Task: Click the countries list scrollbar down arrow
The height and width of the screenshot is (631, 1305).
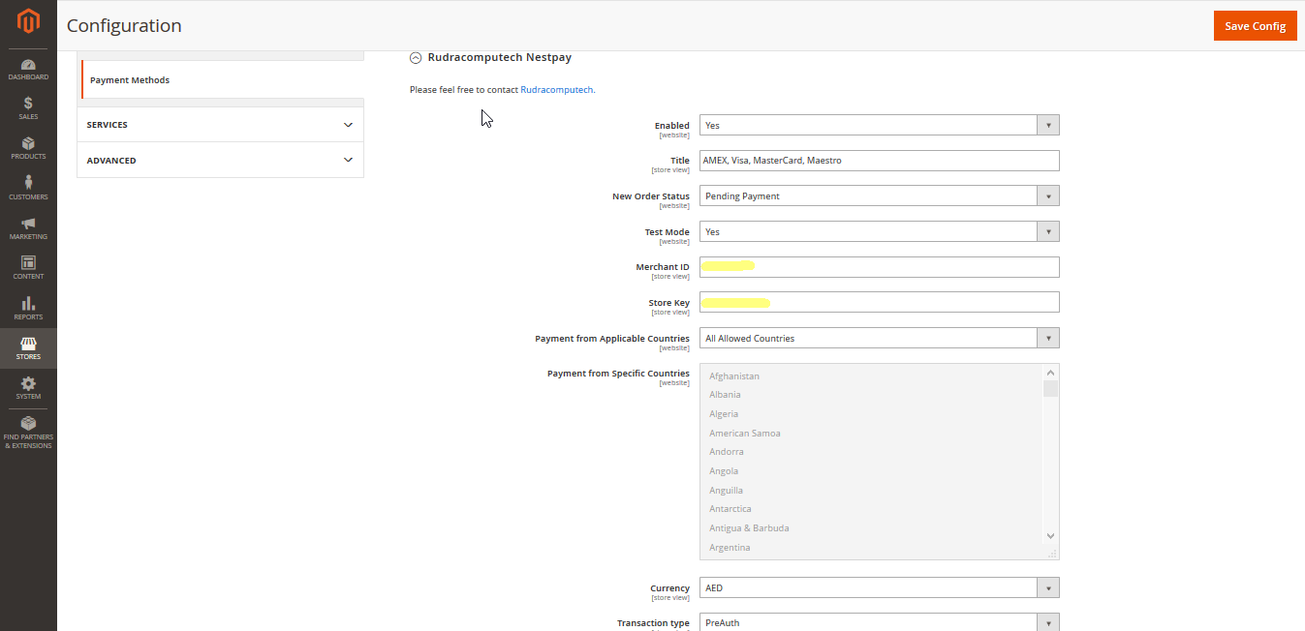Action: (x=1050, y=535)
